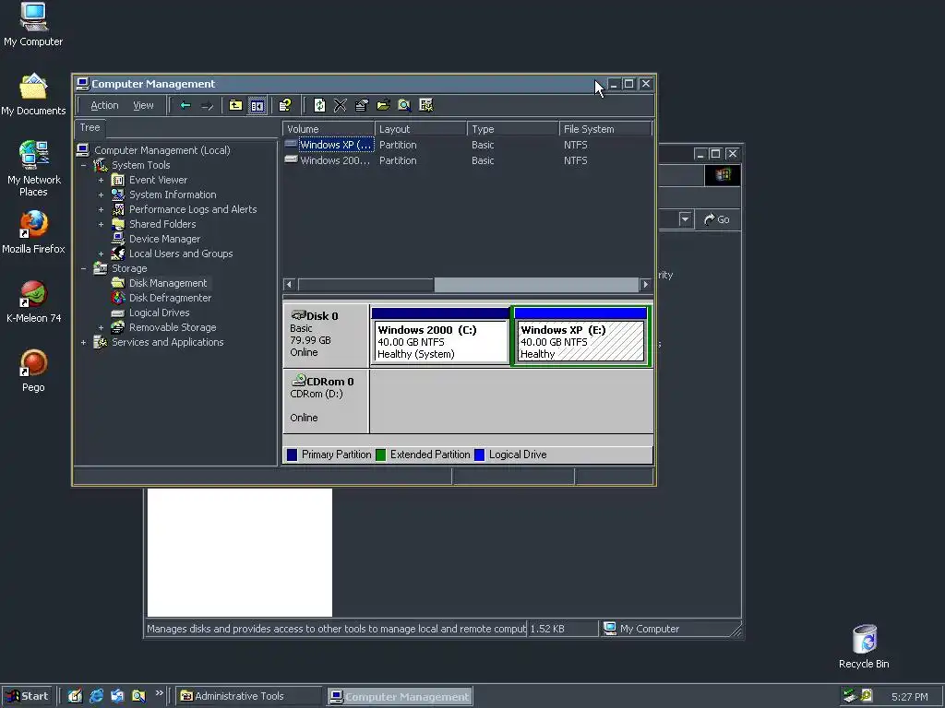This screenshot has width=945, height=708.
Task: Click the Services and Applications icon
Action: click(x=101, y=342)
